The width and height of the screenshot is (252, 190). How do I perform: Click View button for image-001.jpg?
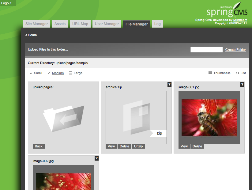pos(184,146)
